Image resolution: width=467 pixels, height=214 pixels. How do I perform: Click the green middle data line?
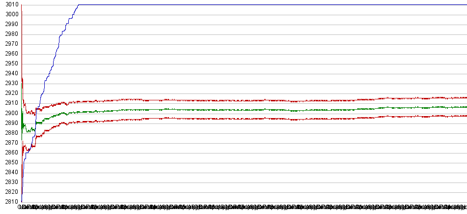[x=246, y=110]
